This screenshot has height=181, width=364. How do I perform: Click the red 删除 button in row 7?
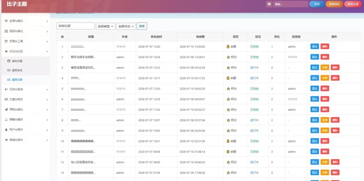tap(325, 109)
